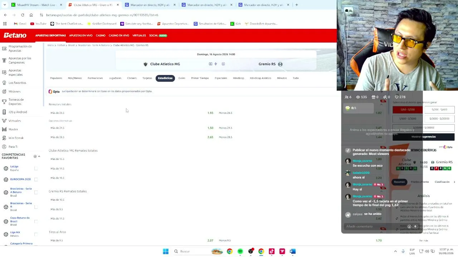Switch to the Más/Menos market tab

(x=75, y=78)
